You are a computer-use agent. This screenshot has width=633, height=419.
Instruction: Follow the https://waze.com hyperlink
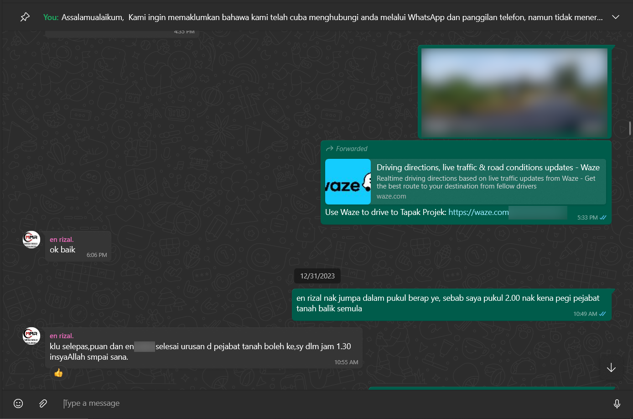(478, 212)
